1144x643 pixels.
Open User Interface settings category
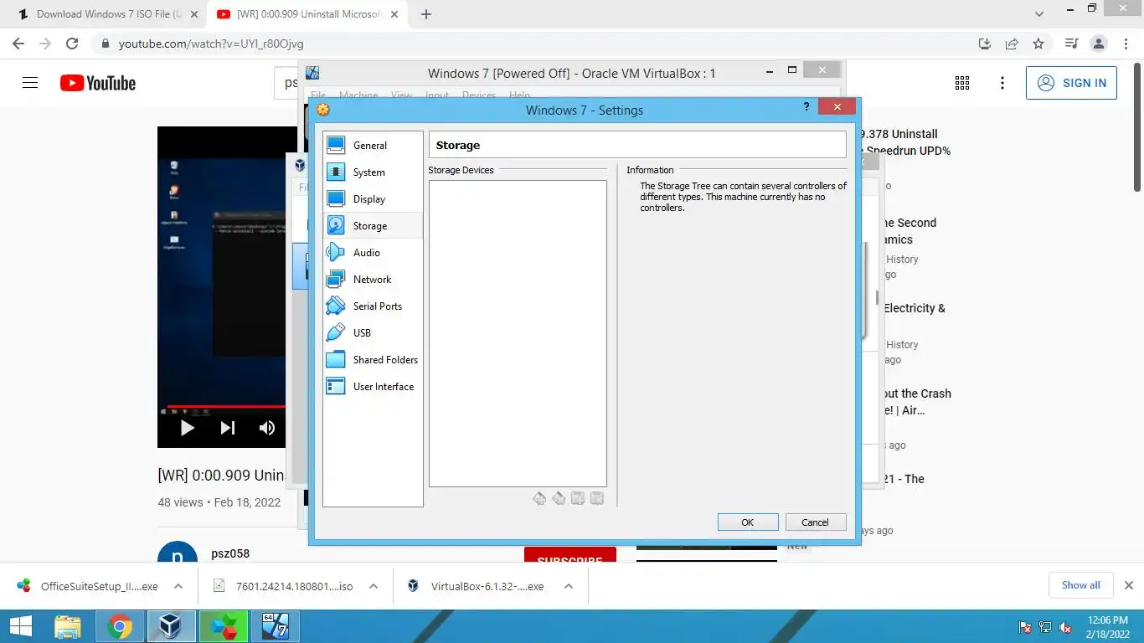(373, 387)
